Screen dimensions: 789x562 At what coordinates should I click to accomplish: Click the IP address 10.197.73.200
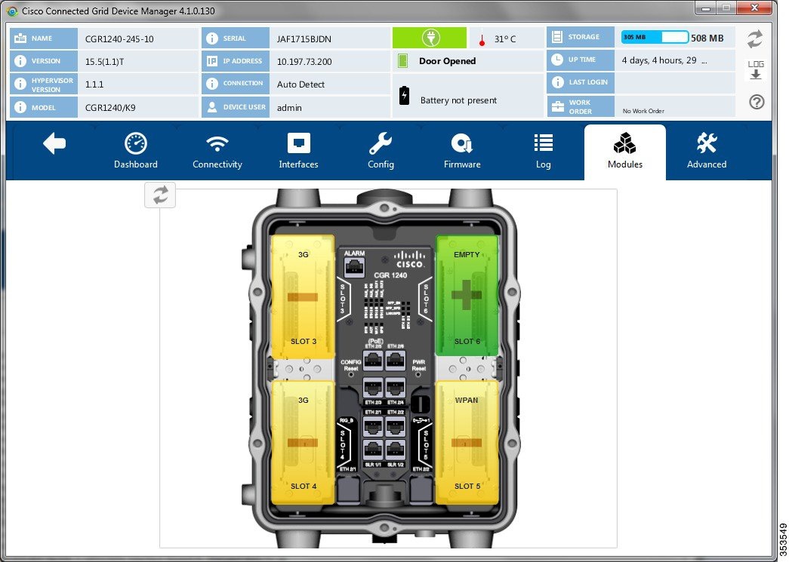[304, 61]
